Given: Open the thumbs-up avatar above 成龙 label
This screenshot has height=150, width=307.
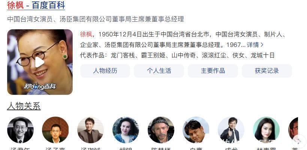Looking at the screenshot, I should (231, 130).
